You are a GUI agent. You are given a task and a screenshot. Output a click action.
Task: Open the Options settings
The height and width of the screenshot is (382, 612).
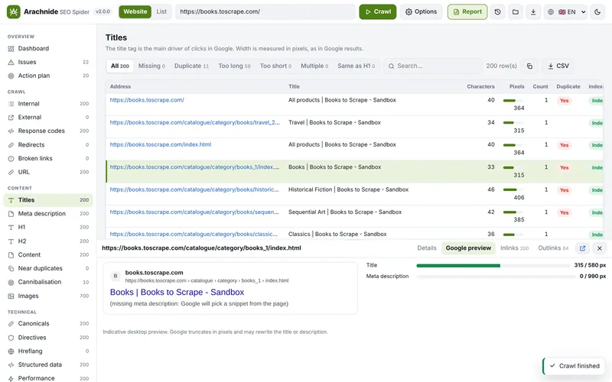[x=422, y=11]
